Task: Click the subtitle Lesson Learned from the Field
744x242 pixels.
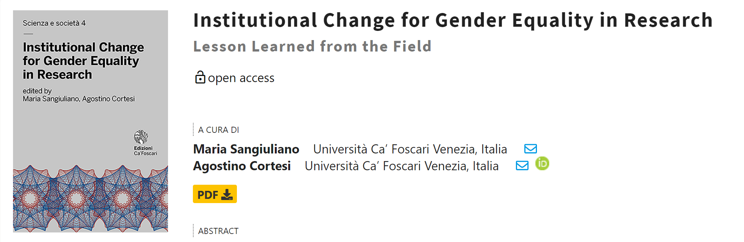Action: 312,46
